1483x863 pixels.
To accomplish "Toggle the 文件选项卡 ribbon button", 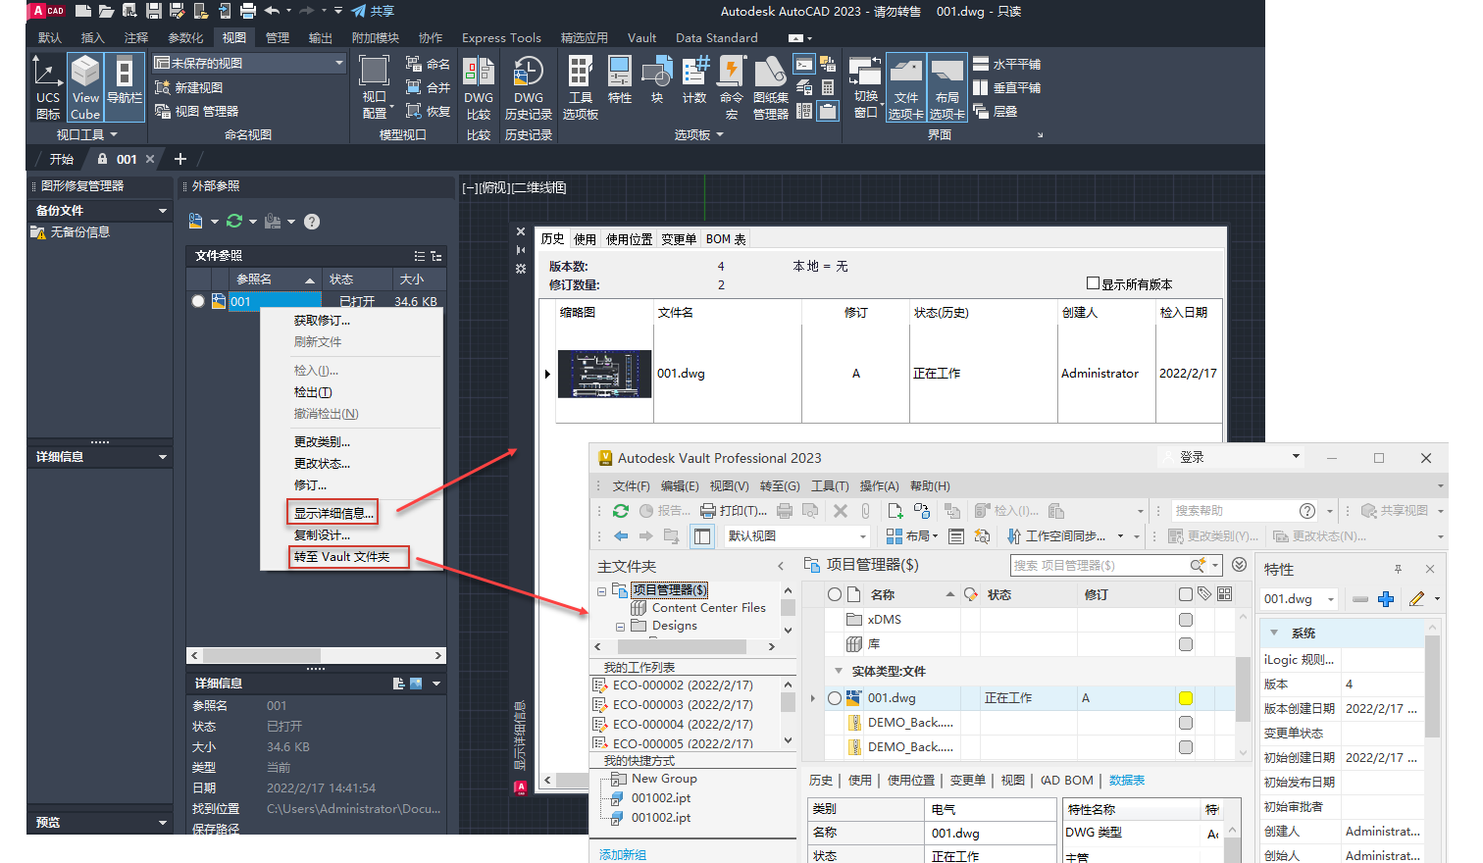I will point(905,87).
